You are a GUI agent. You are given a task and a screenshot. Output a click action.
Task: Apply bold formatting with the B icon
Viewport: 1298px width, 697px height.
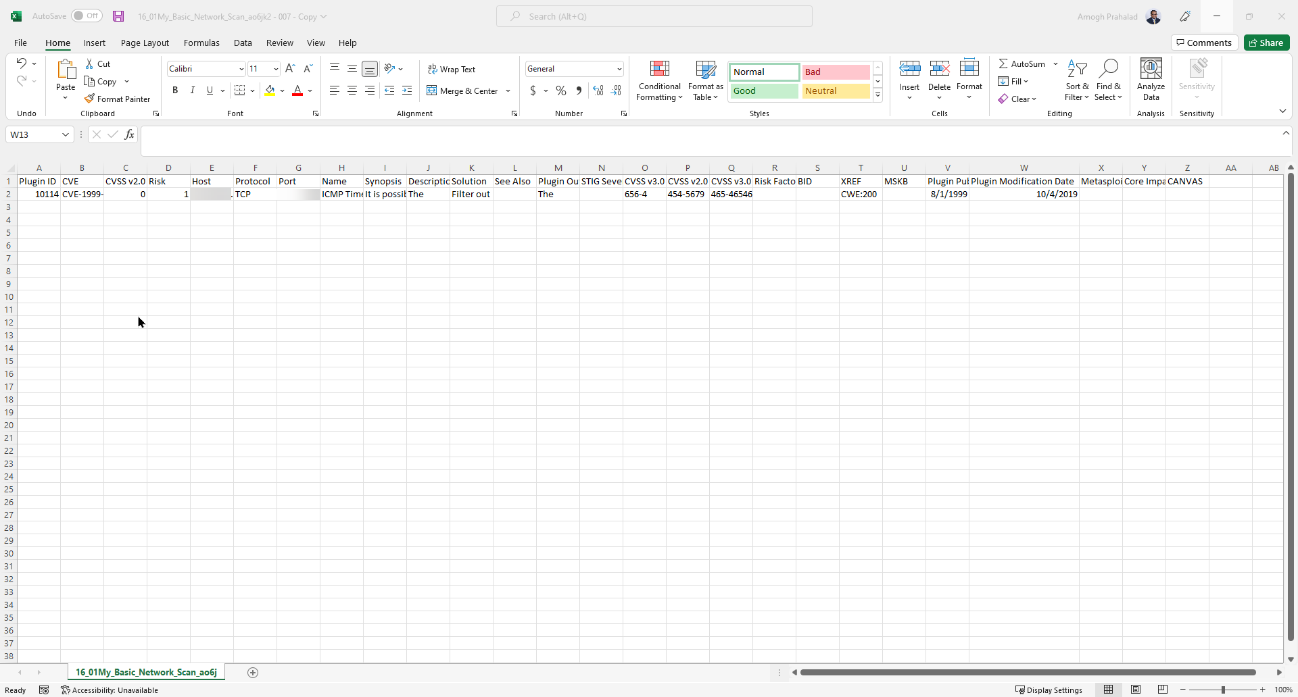click(175, 91)
